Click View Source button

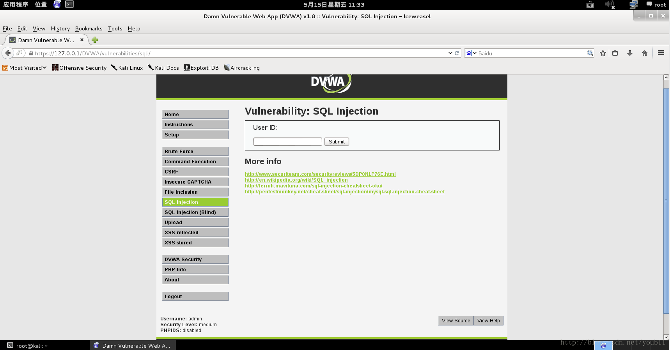pyautogui.click(x=456, y=321)
